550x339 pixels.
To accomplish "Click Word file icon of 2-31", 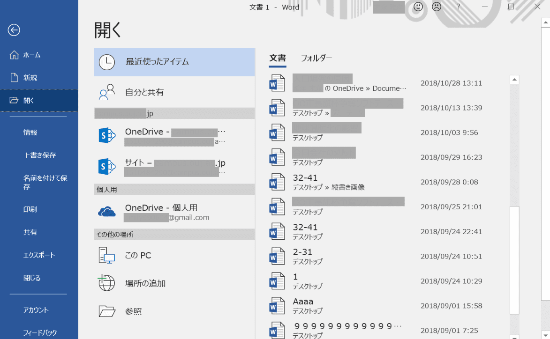I will click(277, 256).
